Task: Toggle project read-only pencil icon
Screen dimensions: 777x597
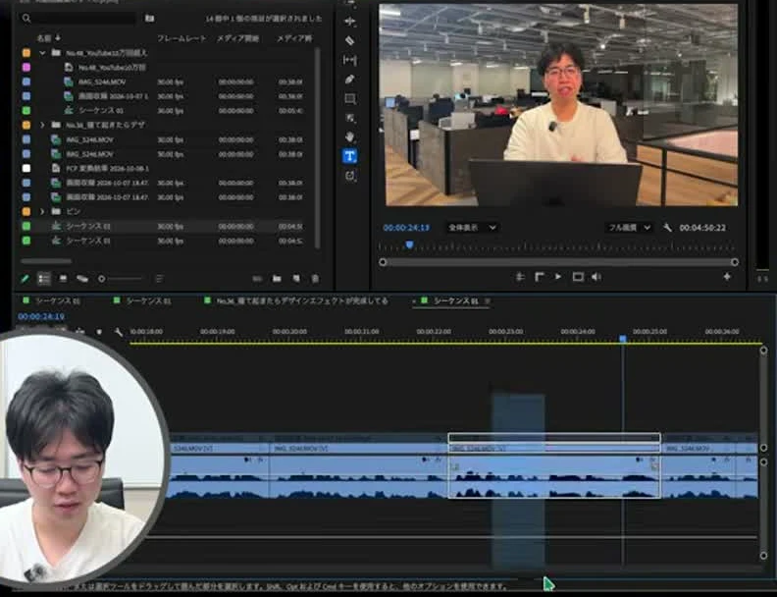Action: point(25,279)
